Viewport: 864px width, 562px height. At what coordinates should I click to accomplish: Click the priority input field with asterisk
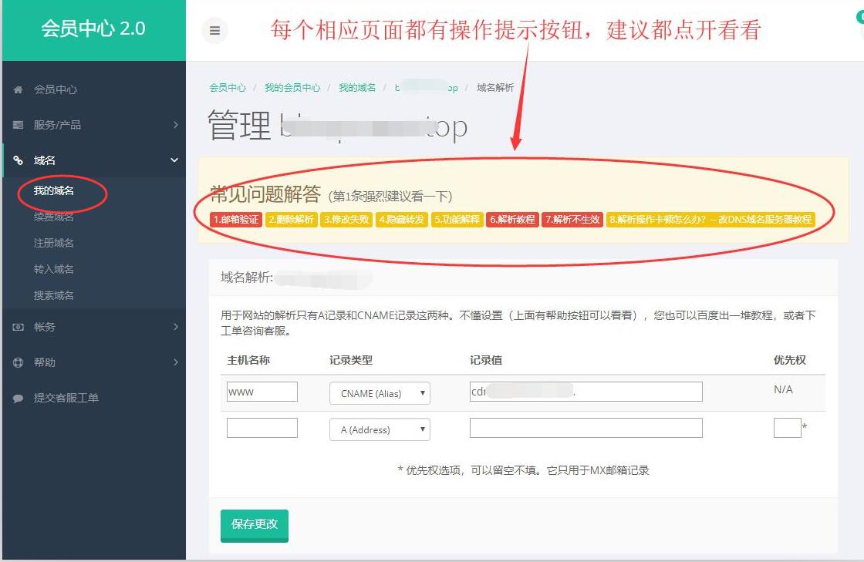pyautogui.click(x=787, y=428)
